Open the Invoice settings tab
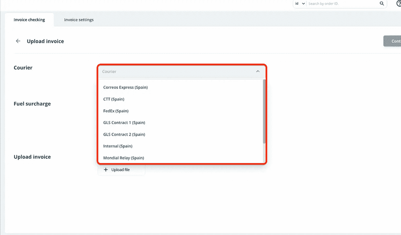 (79, 20)
